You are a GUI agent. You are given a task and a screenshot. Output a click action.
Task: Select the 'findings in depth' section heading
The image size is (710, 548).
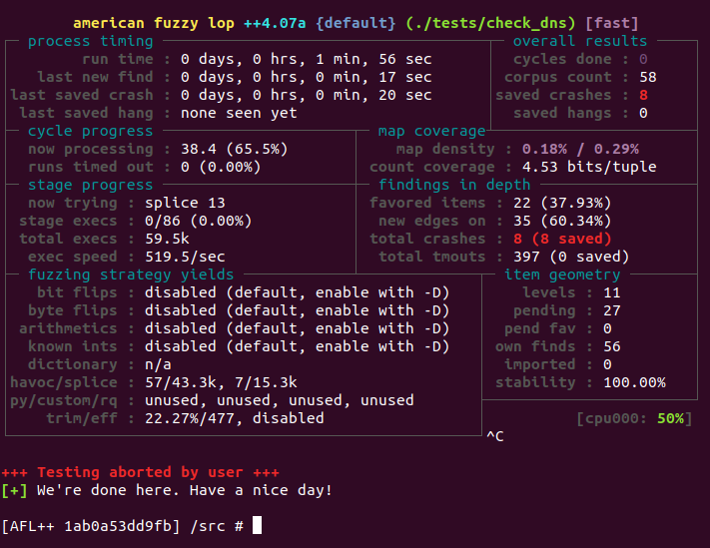[x=454, y=185]
